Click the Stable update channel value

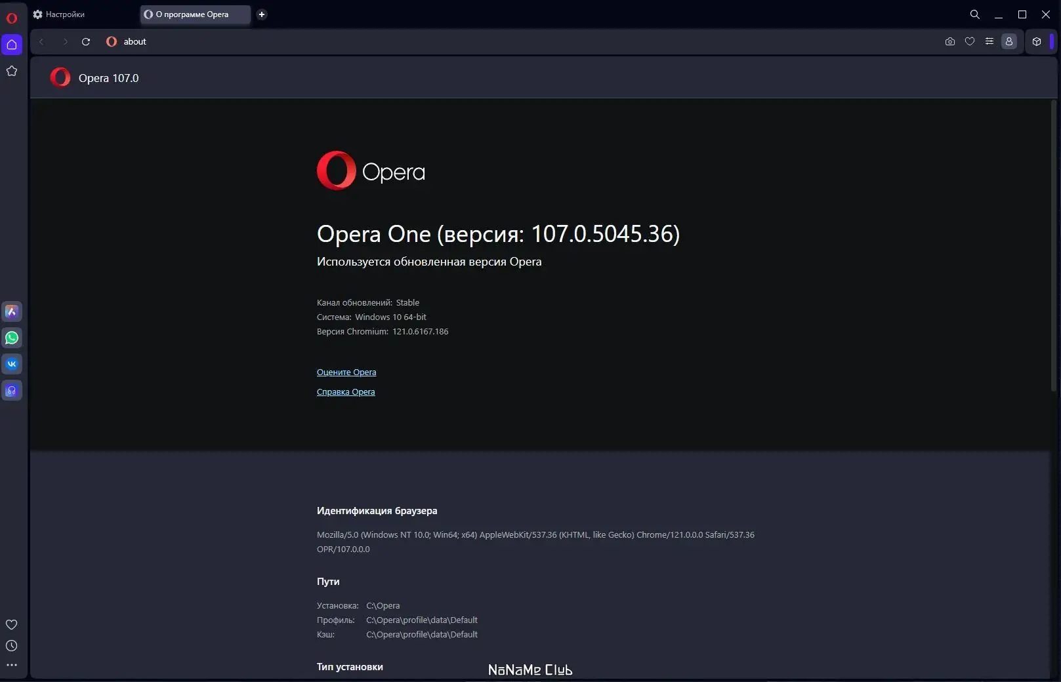[407, 303]
